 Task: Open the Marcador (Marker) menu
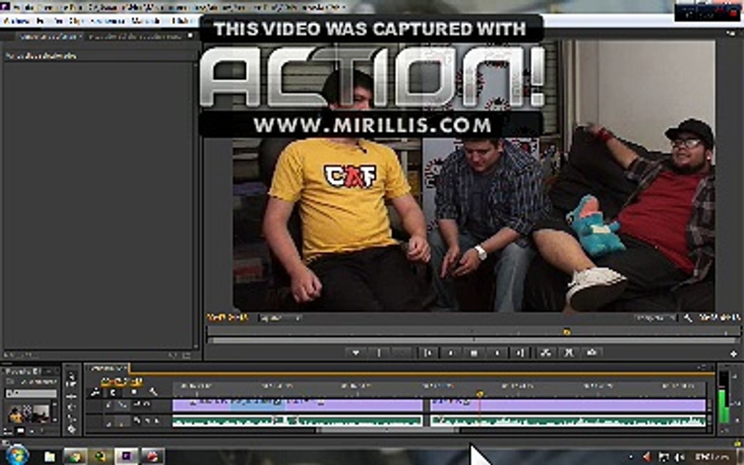146,21
